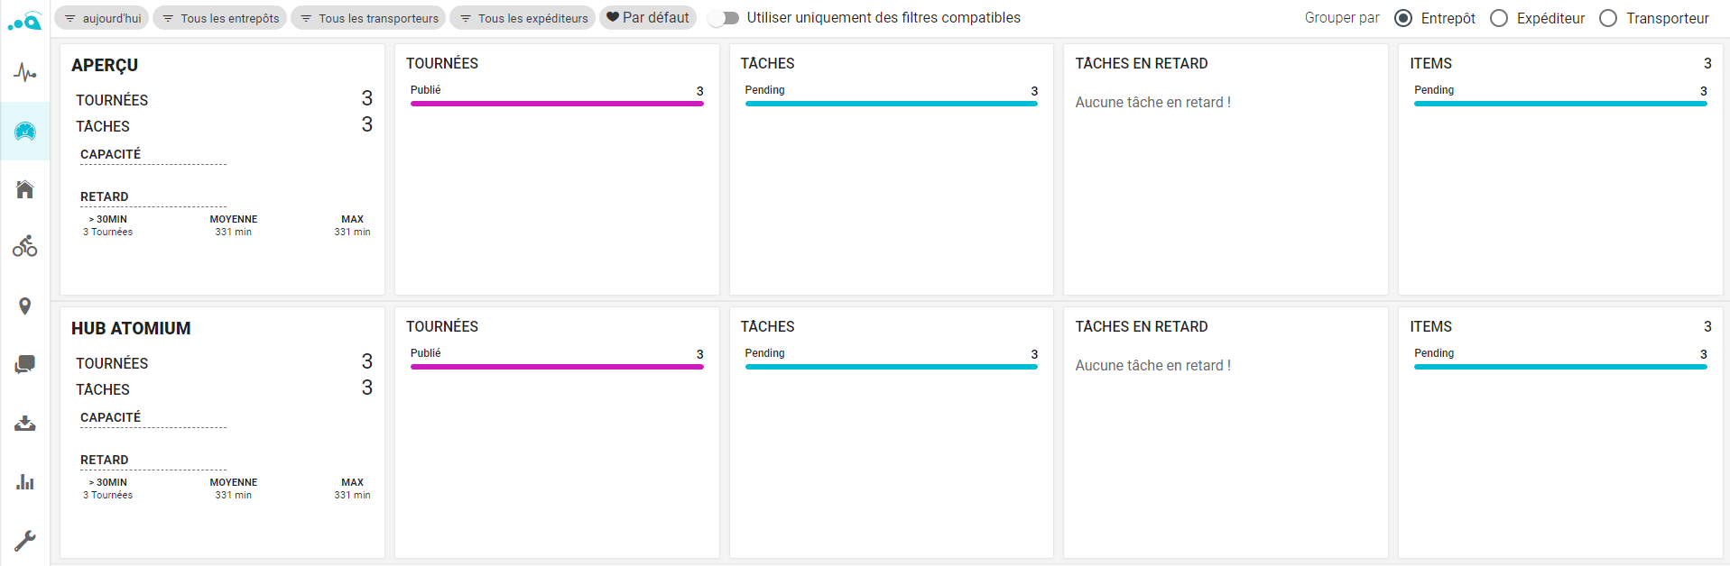This screenshot has height=566, width=1730.
Task: Select the Expéditeur grouping radio button
Action: (1499, 18)
